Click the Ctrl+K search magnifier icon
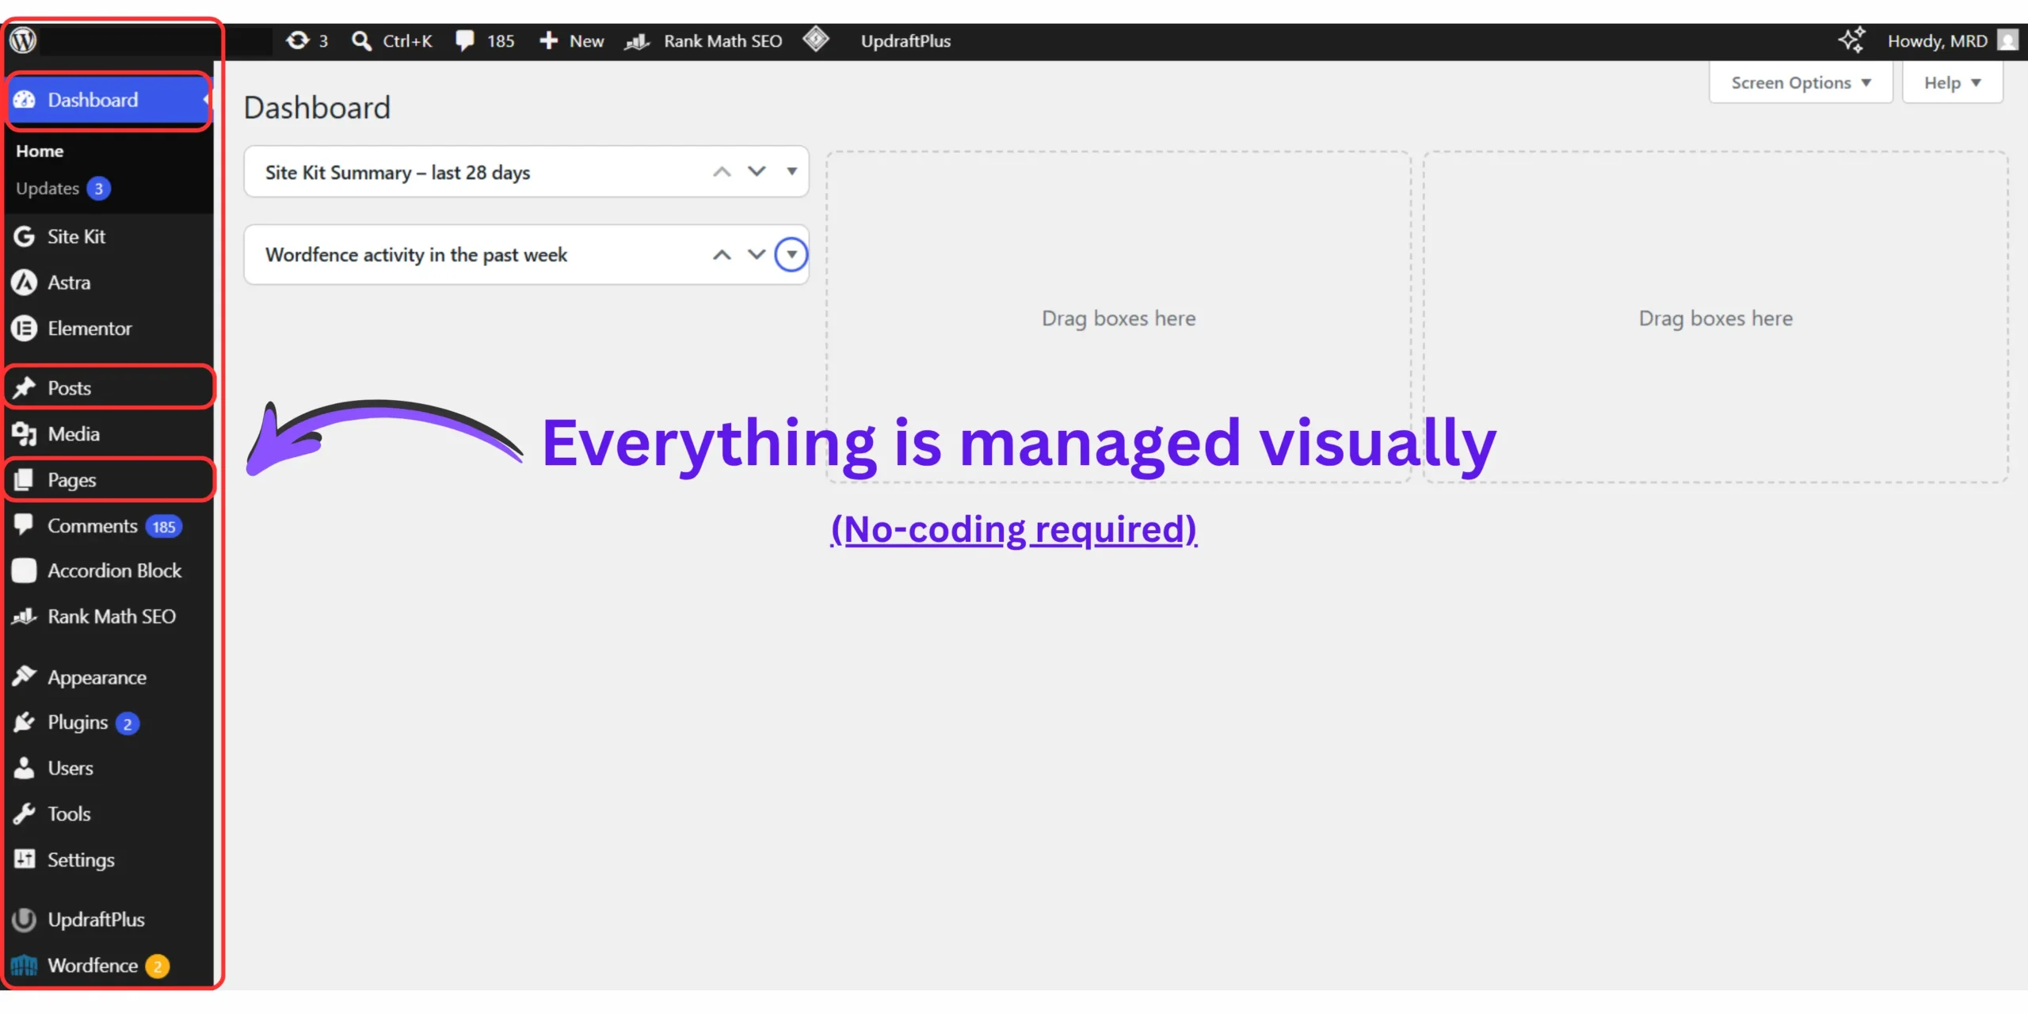This screenshot has width=2028, height=1014. click(x=361, y=41)
